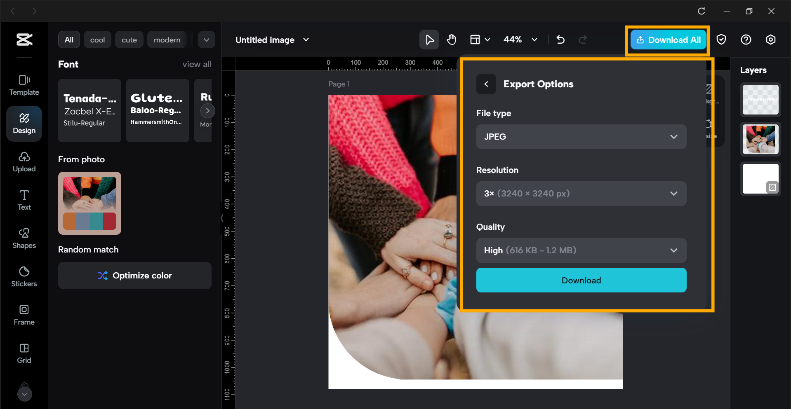Screen dimensions: 791x409
Task: Navigate forward with the top-left arrow
Action: coord(35,11)
